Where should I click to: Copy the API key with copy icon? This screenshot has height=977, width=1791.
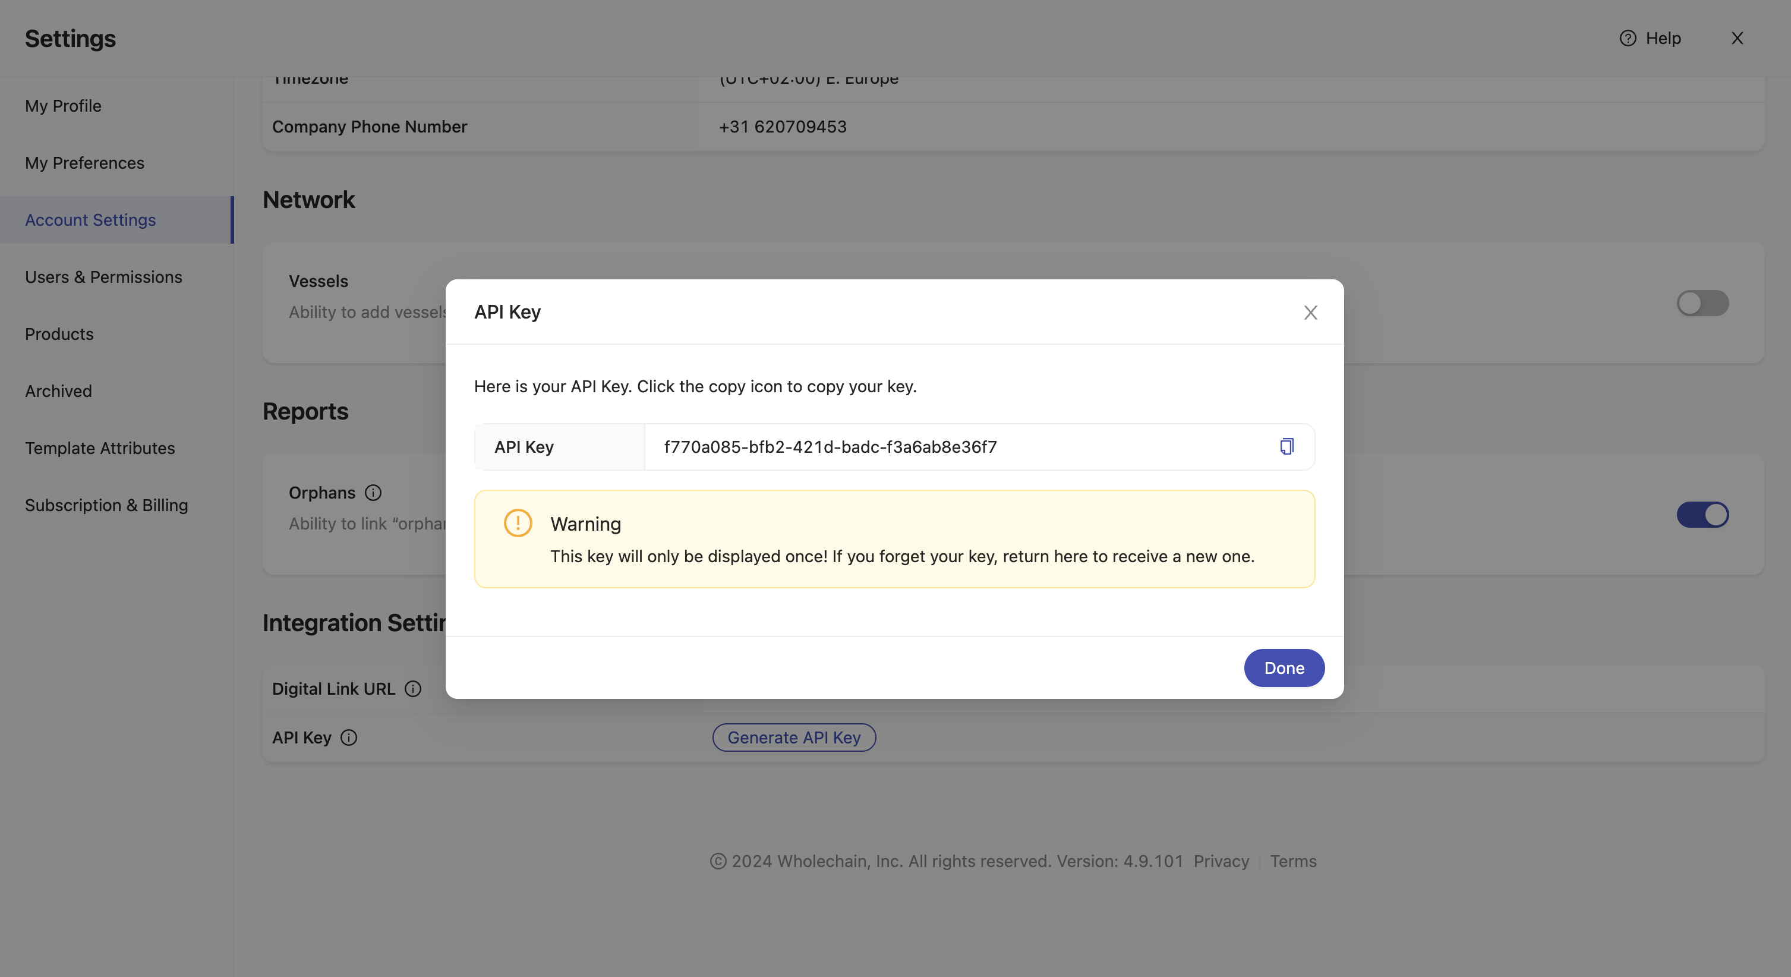click(1287, 446)
